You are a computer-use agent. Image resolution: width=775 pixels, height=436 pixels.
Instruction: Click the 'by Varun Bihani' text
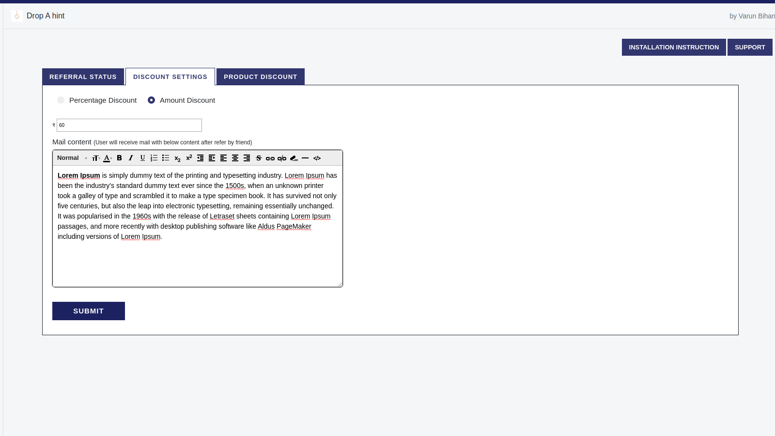[x=752, y=16]
